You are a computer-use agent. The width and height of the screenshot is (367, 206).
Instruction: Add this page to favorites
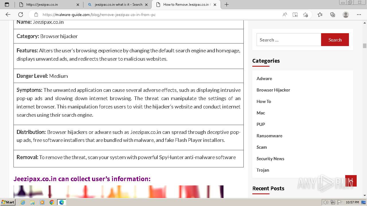pyautogui.click(x=305, y=15)
